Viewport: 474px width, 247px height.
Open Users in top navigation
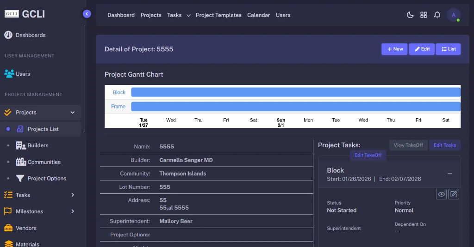pos(283,15)
